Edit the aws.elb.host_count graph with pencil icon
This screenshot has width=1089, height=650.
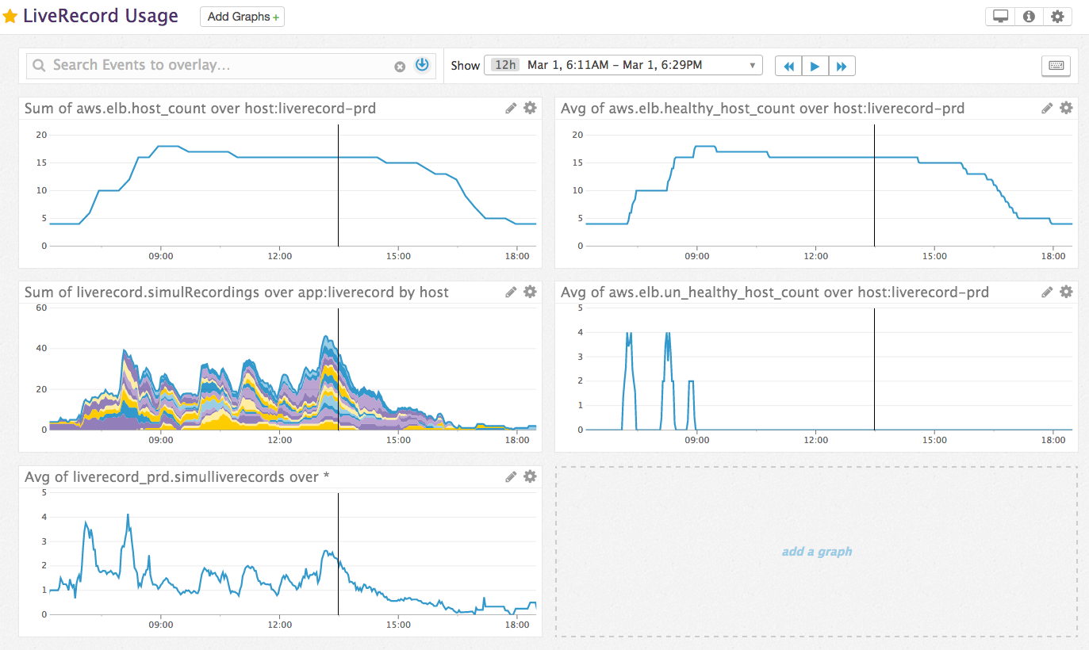[x=511, y=108]
